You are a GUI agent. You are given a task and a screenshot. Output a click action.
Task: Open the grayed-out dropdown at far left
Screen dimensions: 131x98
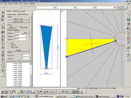19,7
